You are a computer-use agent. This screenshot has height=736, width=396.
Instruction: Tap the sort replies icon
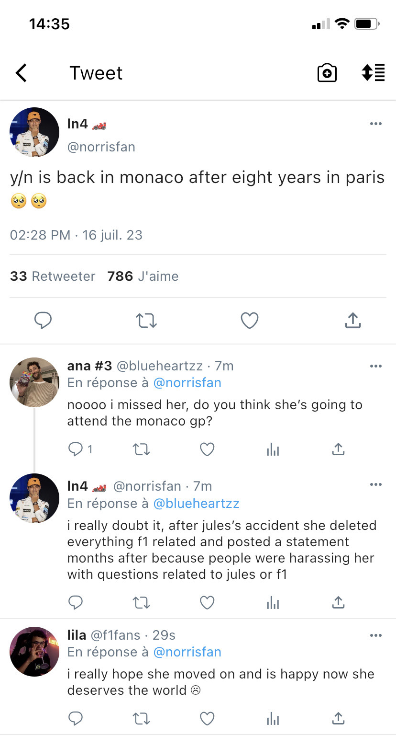(373, 73)
